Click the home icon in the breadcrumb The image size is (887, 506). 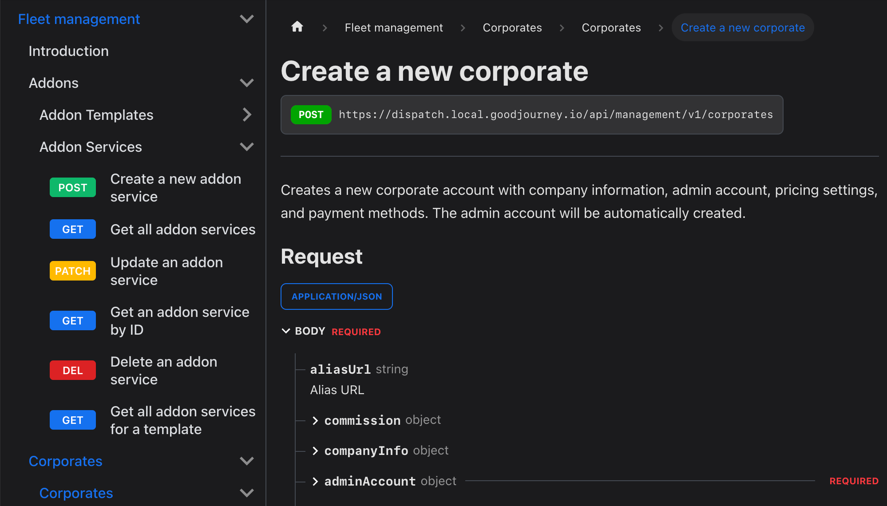pyautogui.click(x=297, y=27)
